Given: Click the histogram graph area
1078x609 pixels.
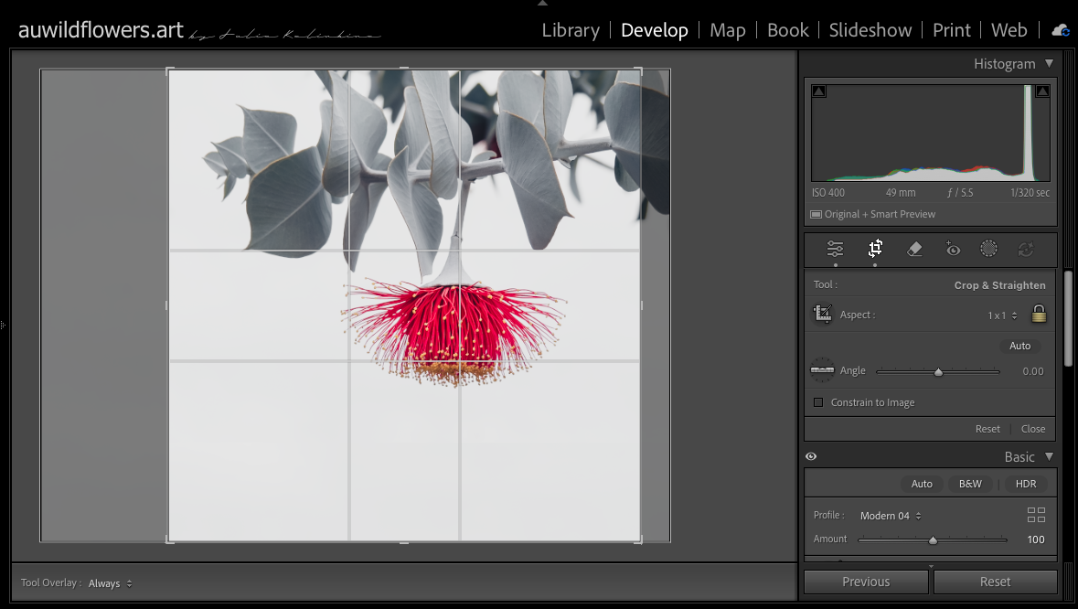Looking at the screenshot, I should [x=930, y=133].
